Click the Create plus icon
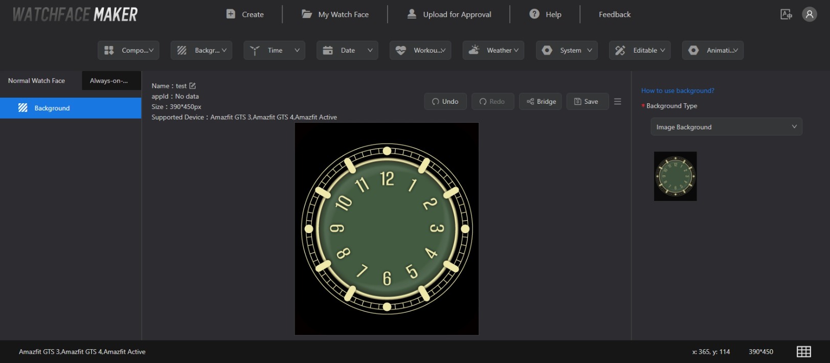Image resolution: width=830 pixels, height=363 pixels. [x=231, y=14]
